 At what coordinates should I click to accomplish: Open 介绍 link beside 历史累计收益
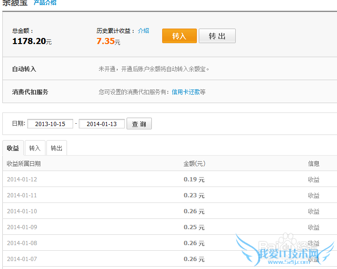pyautogui.click(x=143, y=30)
